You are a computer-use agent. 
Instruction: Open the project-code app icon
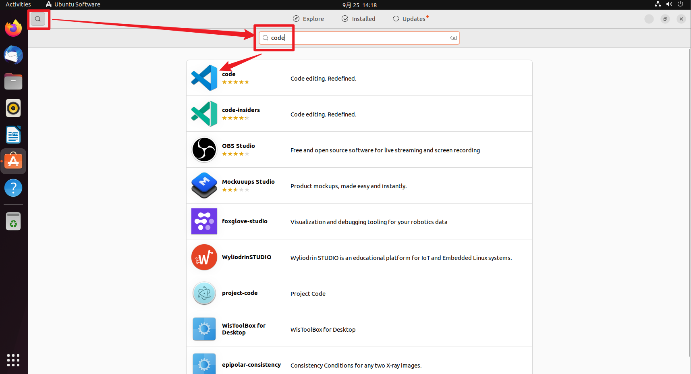(204, 293)
